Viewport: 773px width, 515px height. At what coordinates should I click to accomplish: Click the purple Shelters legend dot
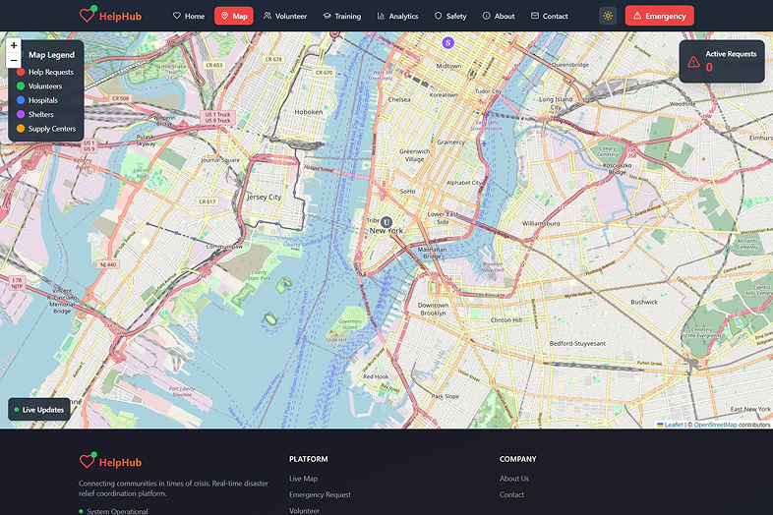pos(21,114)
